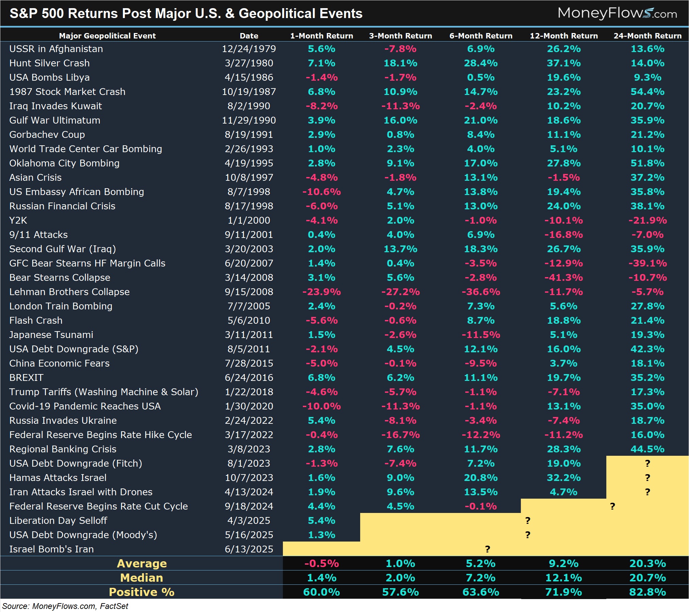
Task: Click the Bear Stearns Collapse 12-month return -41.3%
Action: pyautogui.click(x=563, y=277)
